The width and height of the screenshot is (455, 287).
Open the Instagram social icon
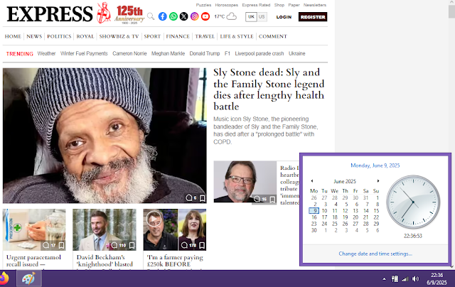[x=194, y=16]
